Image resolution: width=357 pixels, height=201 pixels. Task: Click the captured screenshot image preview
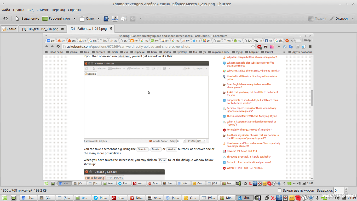178,110
